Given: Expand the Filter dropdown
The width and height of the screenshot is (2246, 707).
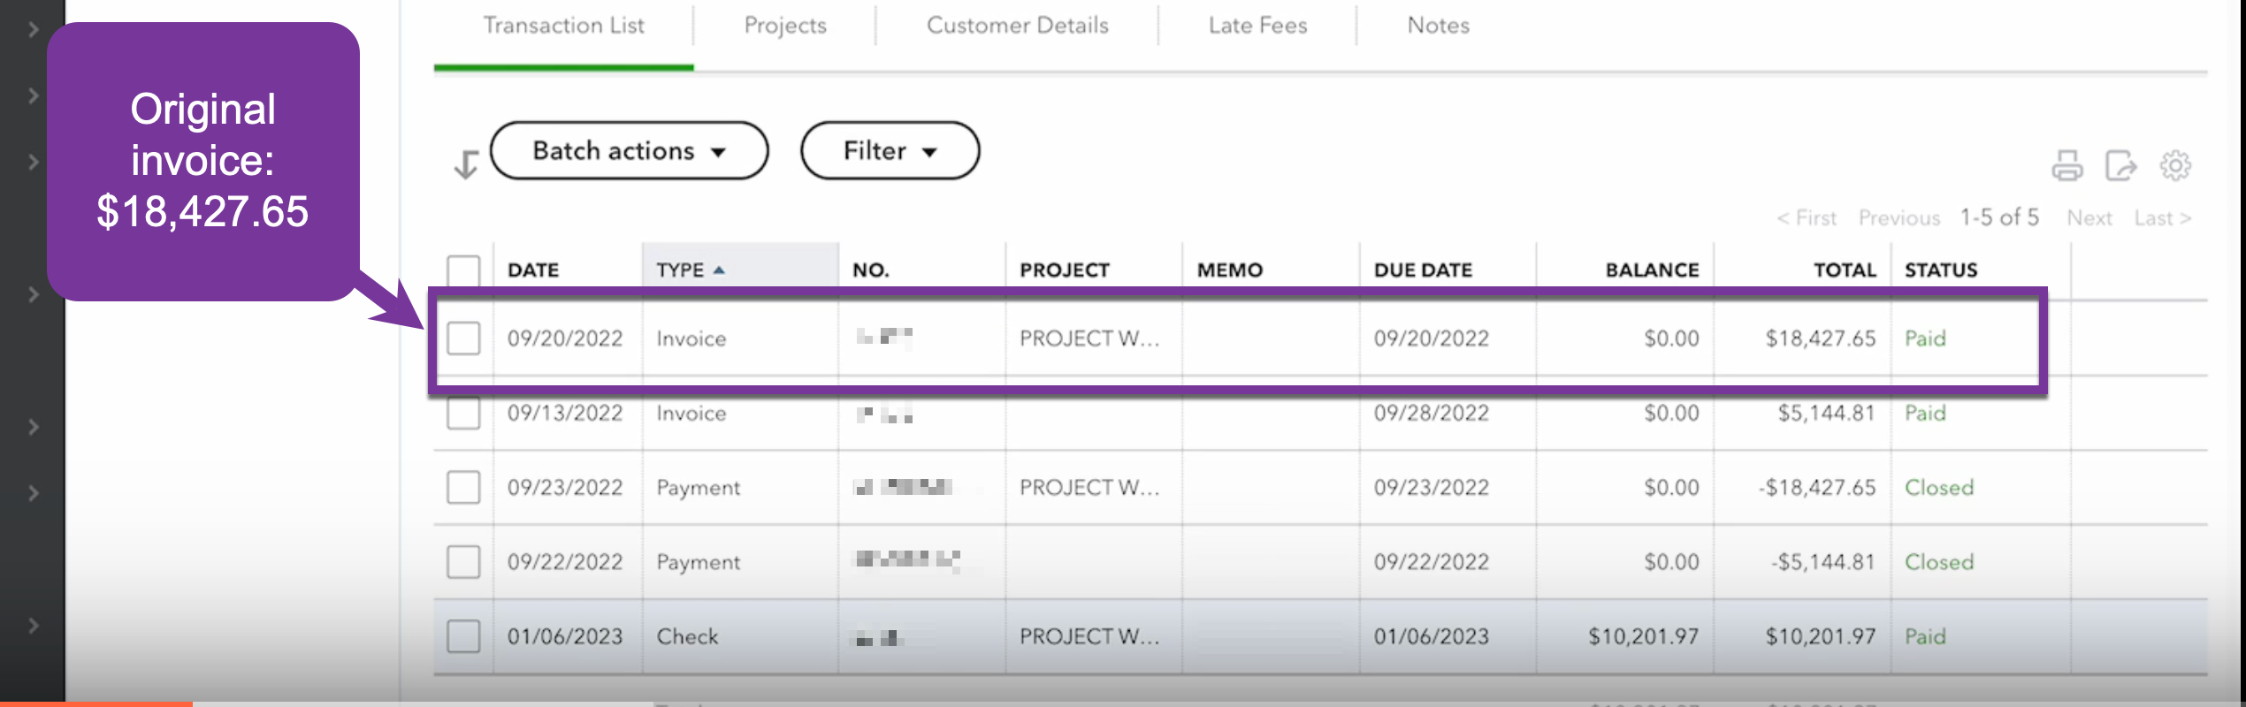Looking at the screenshot, I should 890,151.
